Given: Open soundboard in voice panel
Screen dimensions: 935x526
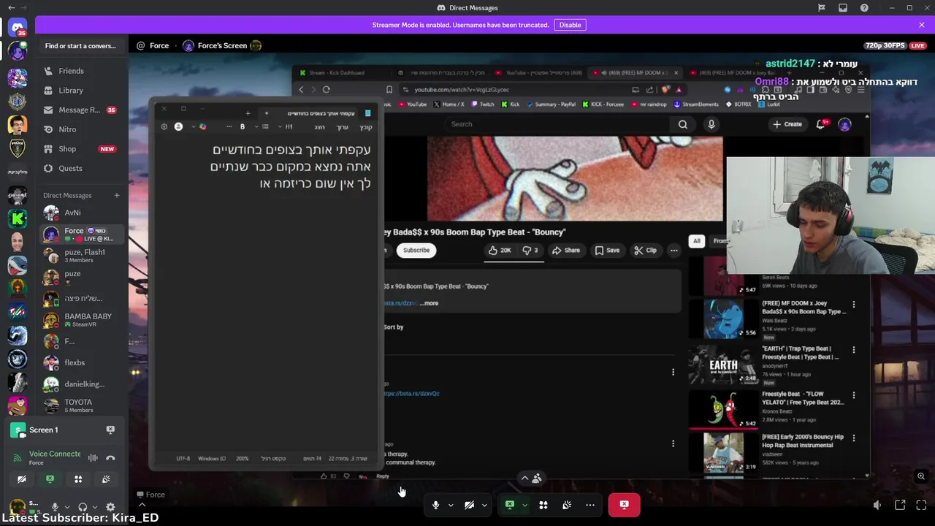Looking at the screenshot, I should [x=106, y=479].
